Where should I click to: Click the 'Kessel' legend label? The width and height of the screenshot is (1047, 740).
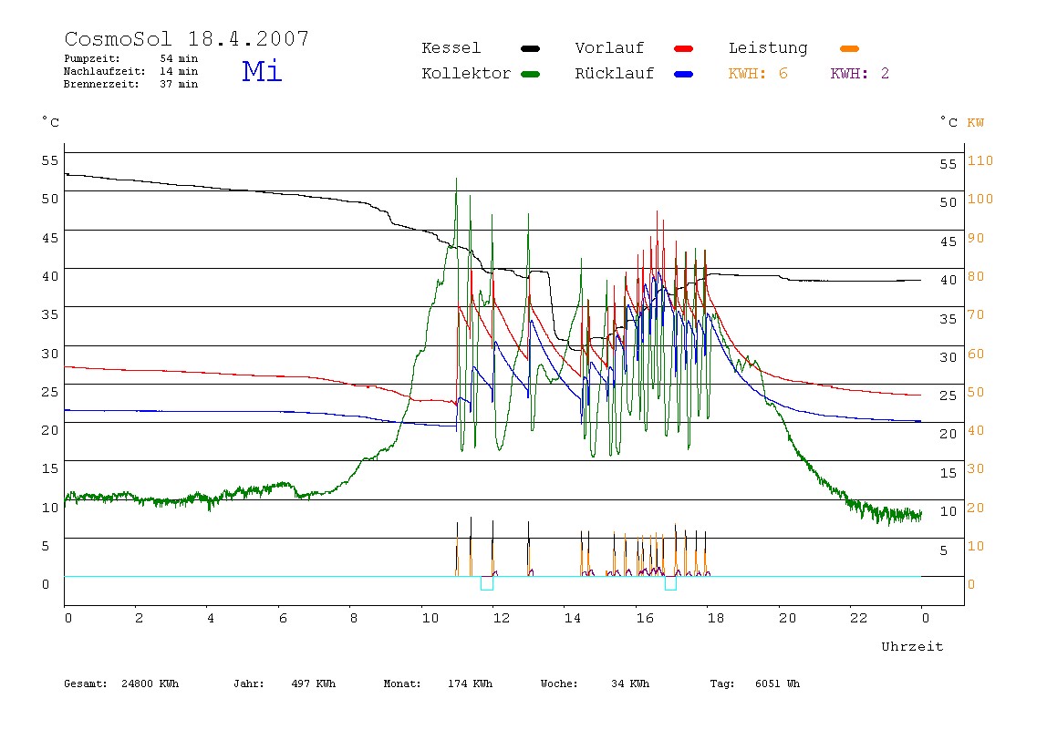point(451,48)
